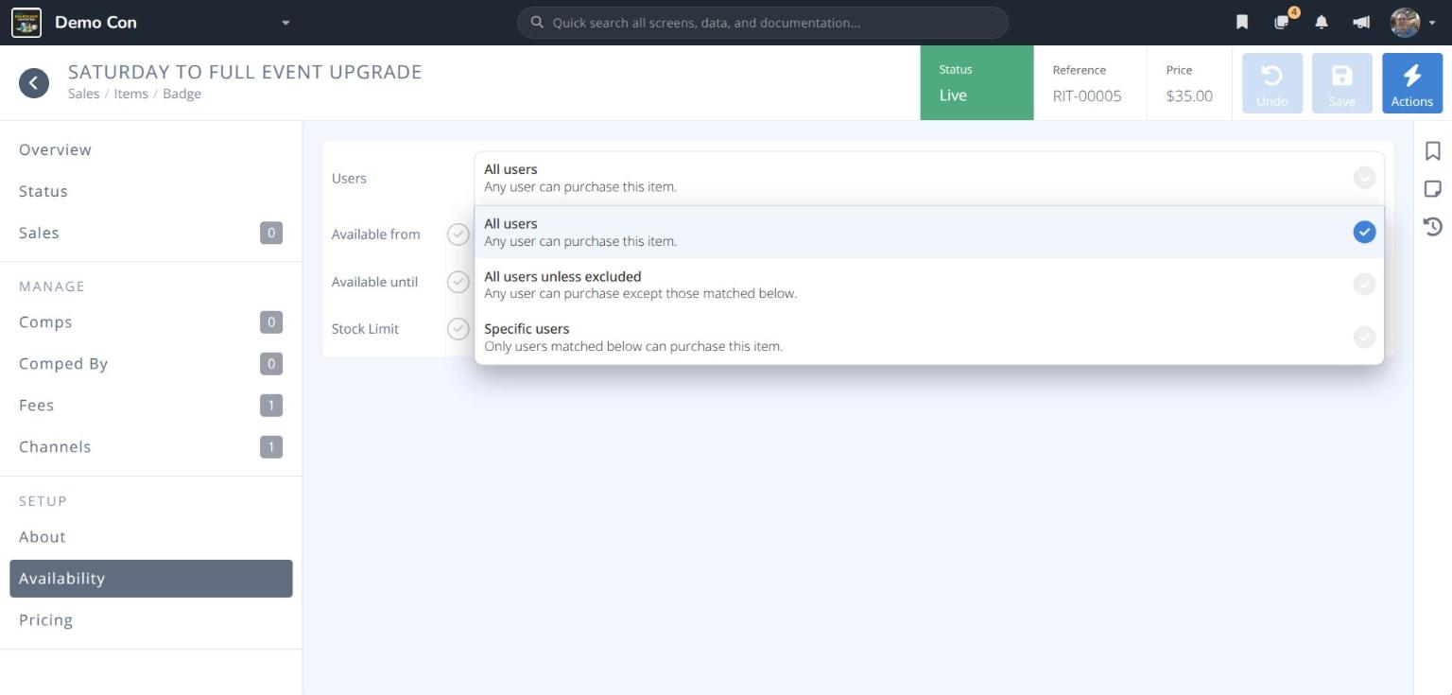Image resolution: width=1452 pixels, height=695 pixels.
Task: Click the 'Badge' breadcrumb link
Action: 182,94
